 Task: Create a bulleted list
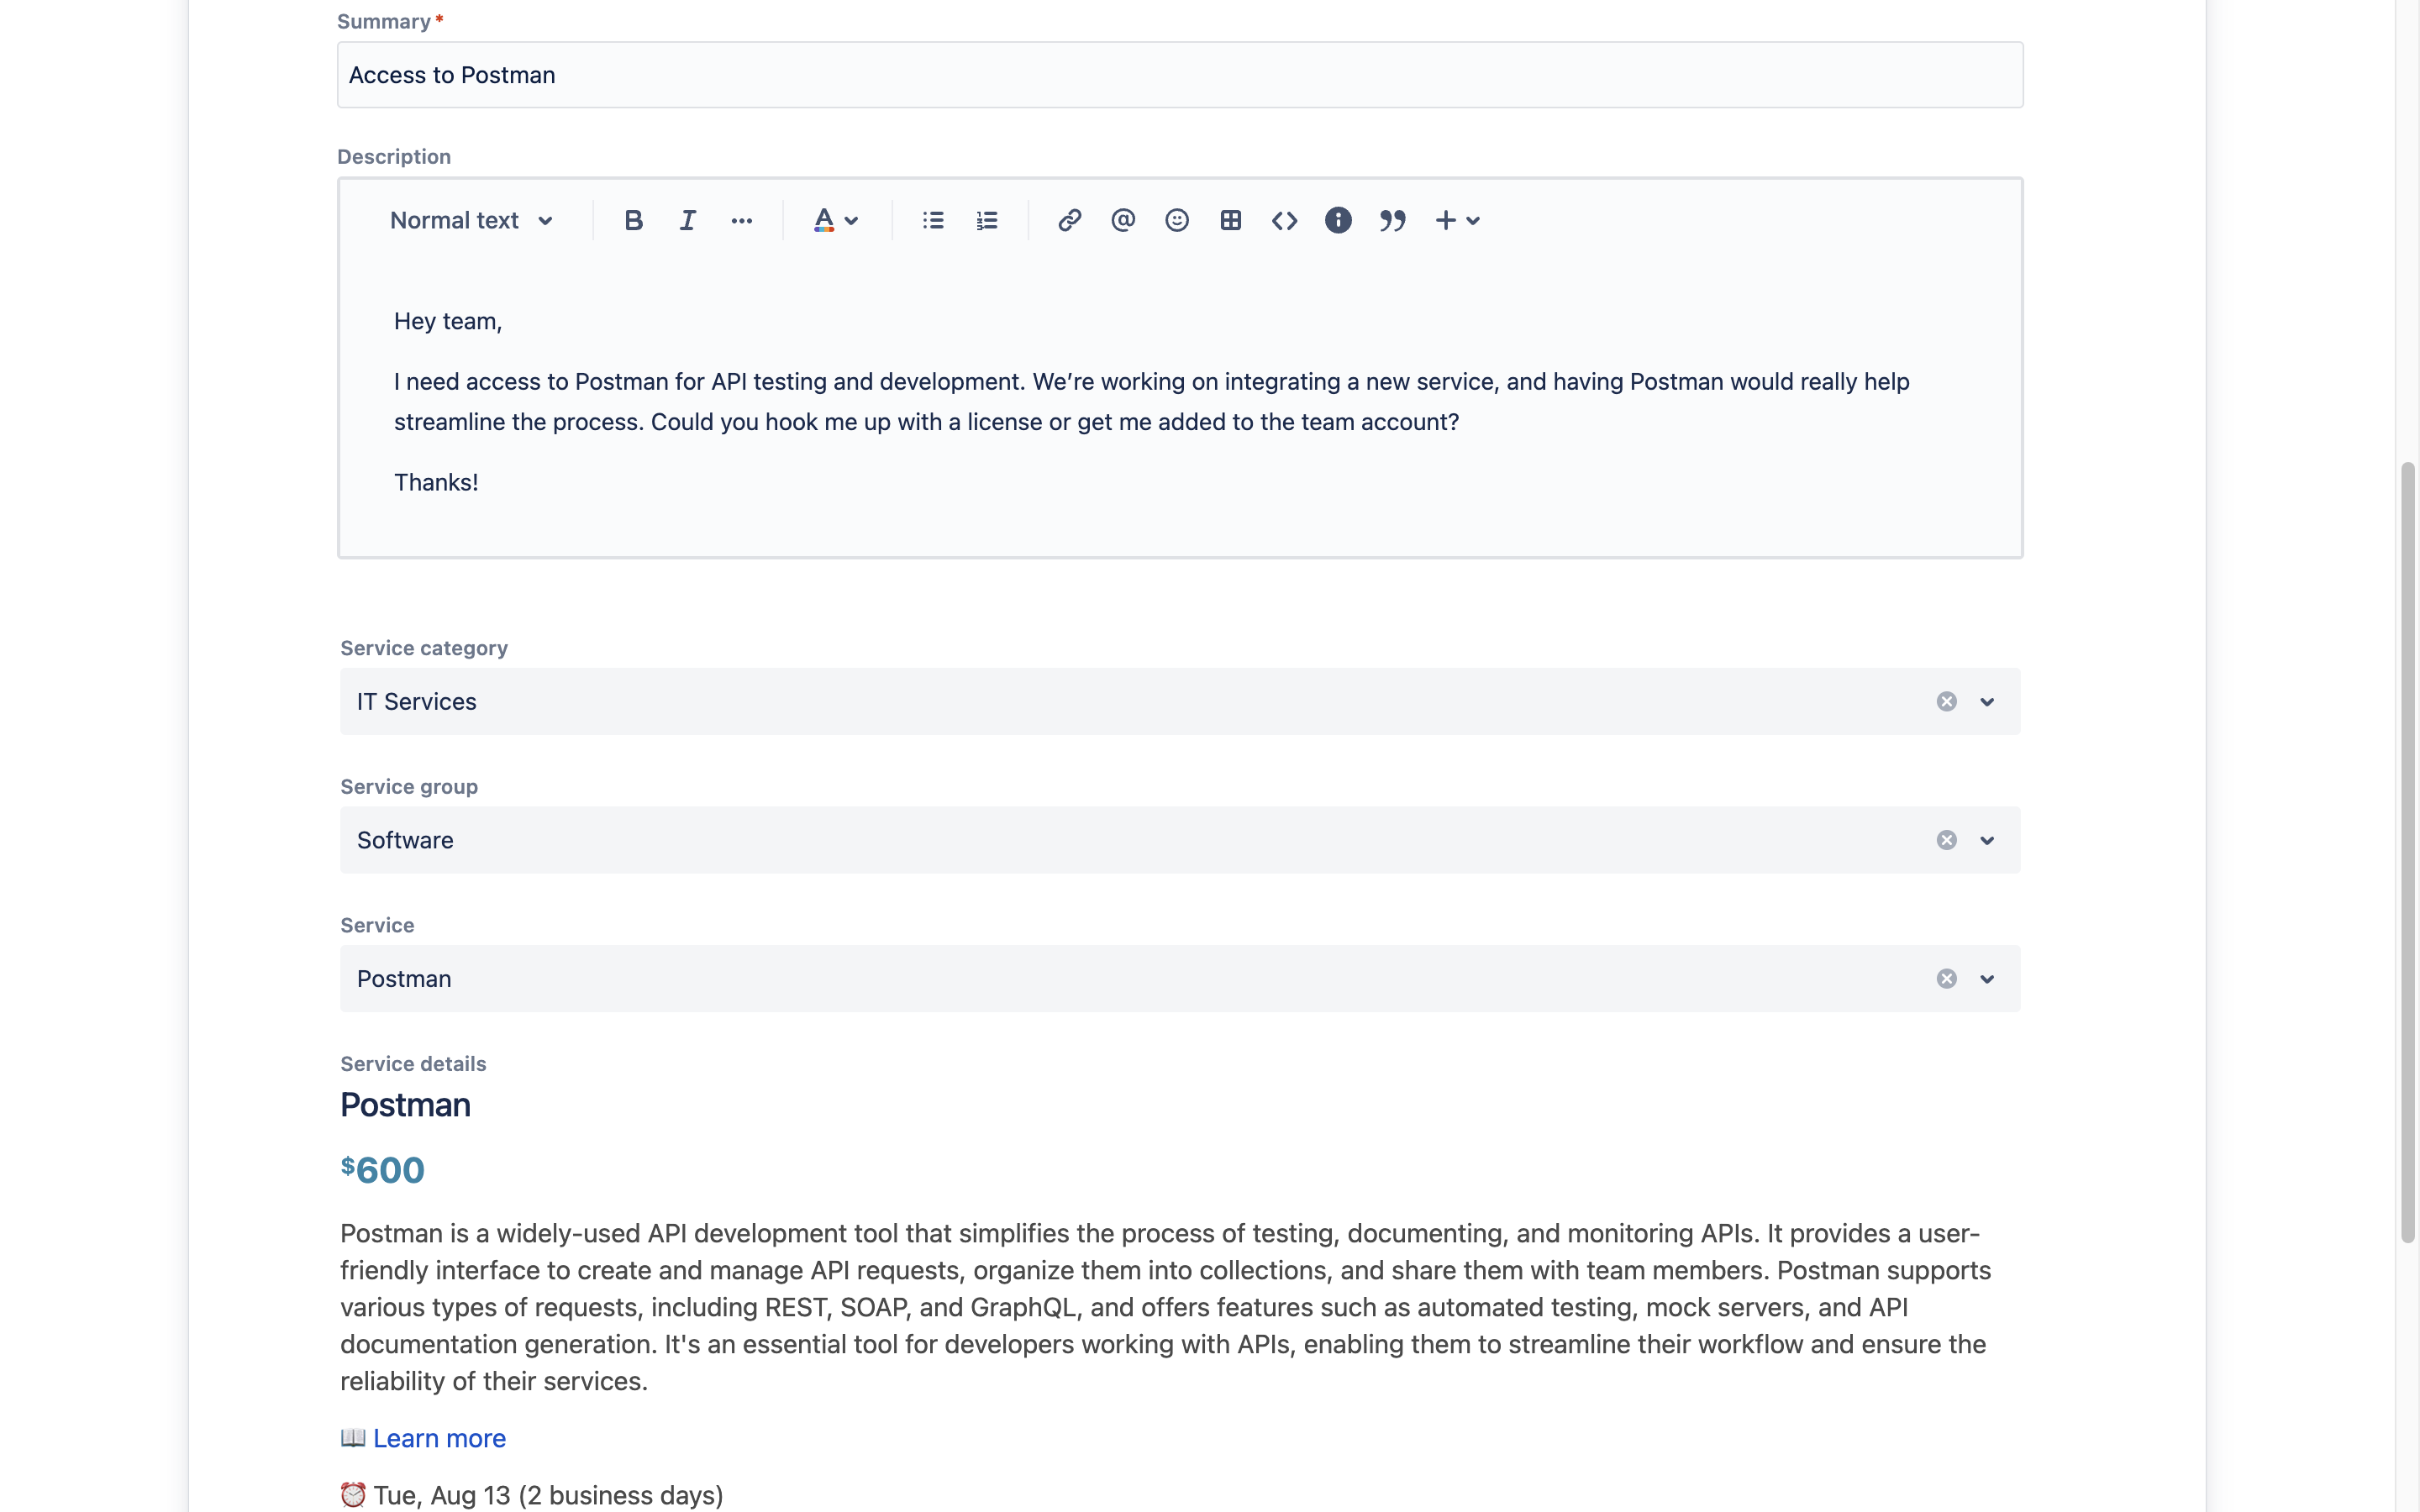coord(932,220)
